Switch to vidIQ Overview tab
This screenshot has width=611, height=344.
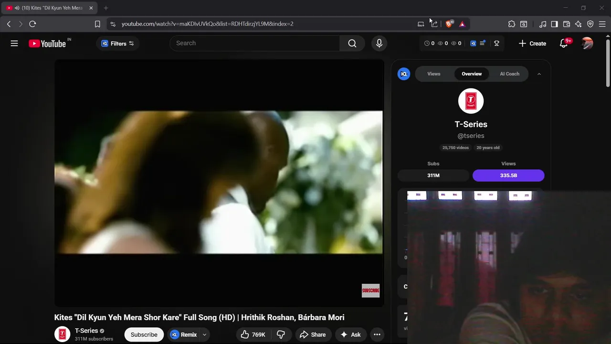coord(472,74)
